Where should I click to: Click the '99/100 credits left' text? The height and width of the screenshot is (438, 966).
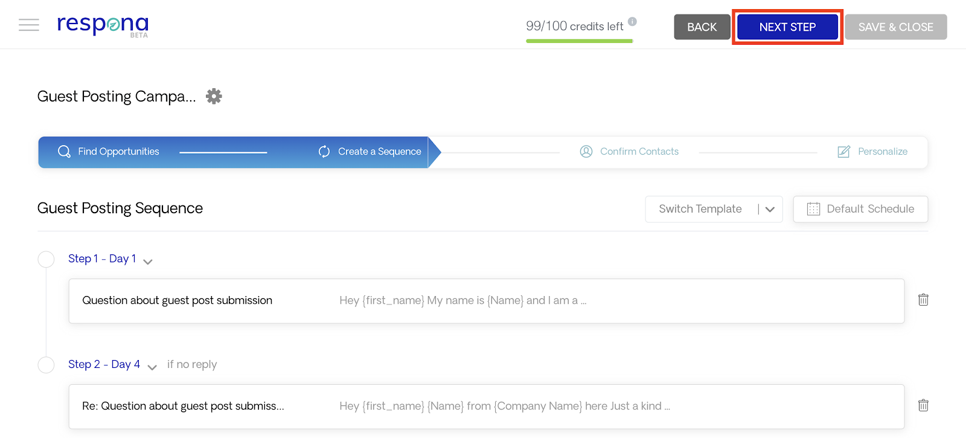click(x=574, y=26)
